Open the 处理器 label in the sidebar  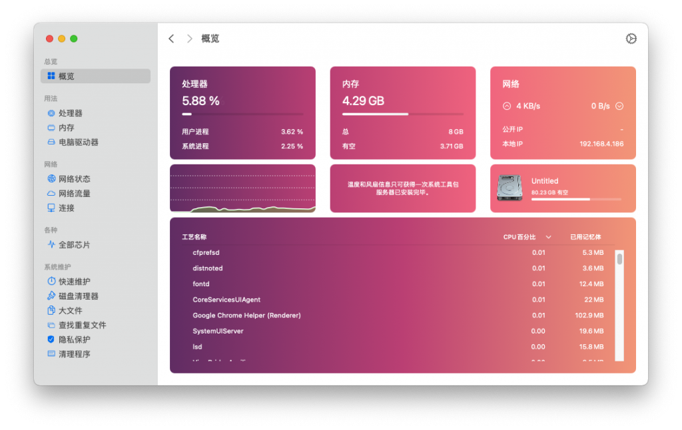(71, 113)
